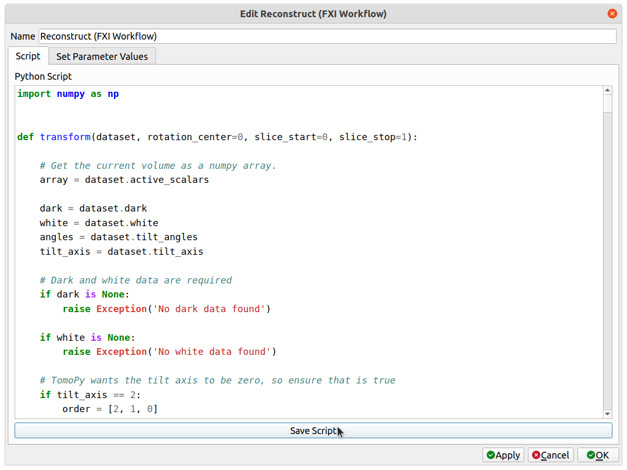Click the scrollbar down arrow
Viewport: 627px width, 470px height.
[x=607, y=414]
